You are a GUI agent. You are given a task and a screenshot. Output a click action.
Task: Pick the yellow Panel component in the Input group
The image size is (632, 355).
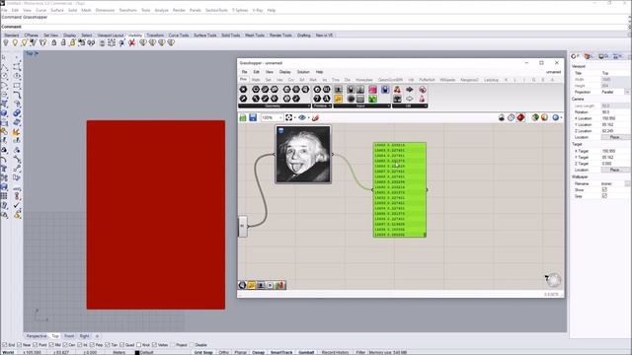pos(338,99)
